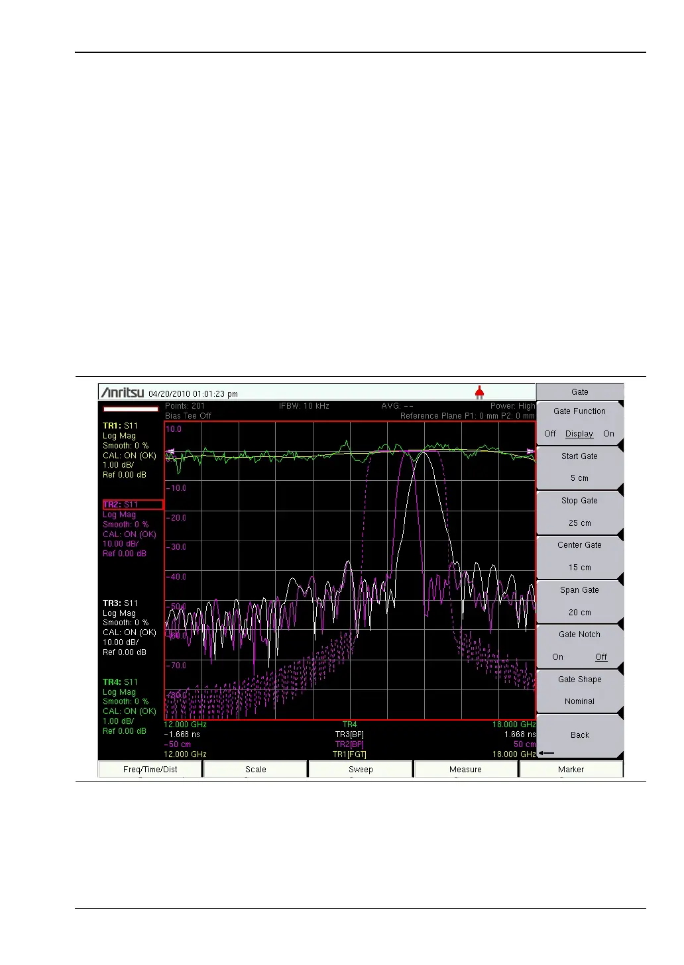Select the Start Gate 5 cm softkey
The height and width of the screenshot is (965, 684).
(x=579, y=468)
